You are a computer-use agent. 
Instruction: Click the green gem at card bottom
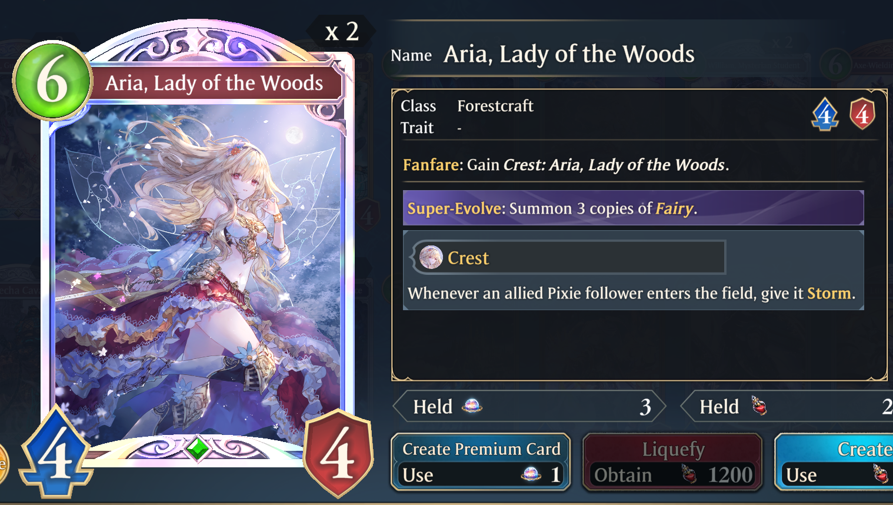(x=198, y=449)
